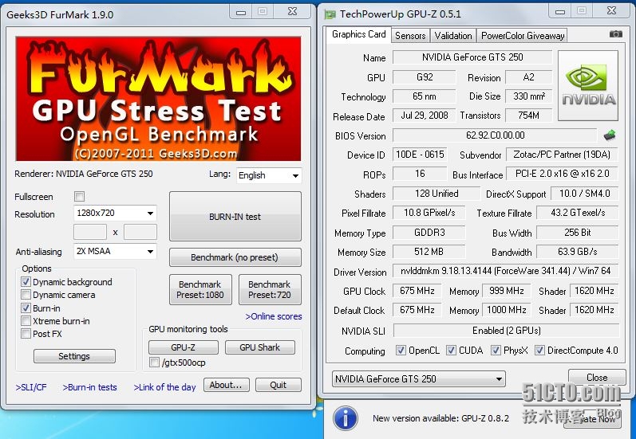The height and width of the screenshot is (439, 636).
Task: Click the Shaders 128 Unified value
Action: [x=437, y=194]
